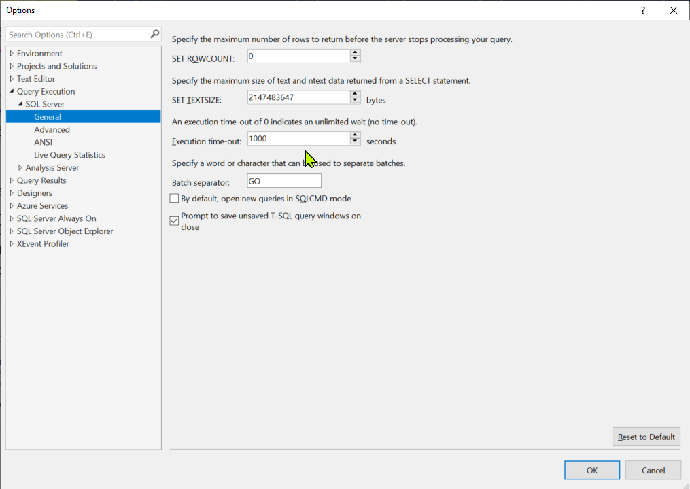Collapse the Query Execution node
The height and width of the screenshot is (489, 690).
pyautogui.click(x=12, y=92)
